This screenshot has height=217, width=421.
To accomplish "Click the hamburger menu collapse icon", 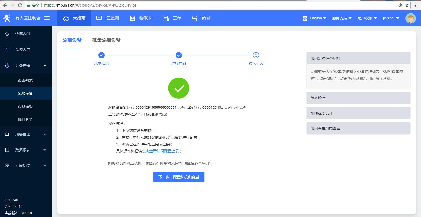I will pyautogui.click(x=47, y=18).
